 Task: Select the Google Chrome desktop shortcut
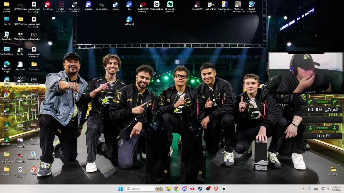7,97
